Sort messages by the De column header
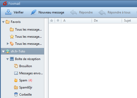Screen dimensions: 137x98 click(107, 21)
